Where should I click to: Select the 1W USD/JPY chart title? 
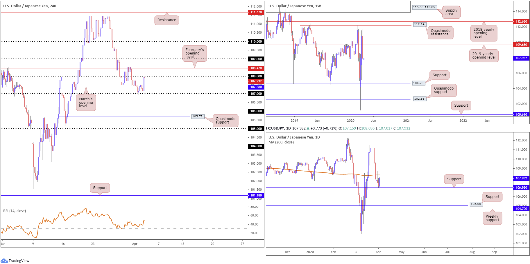click(x=295, y=6)
